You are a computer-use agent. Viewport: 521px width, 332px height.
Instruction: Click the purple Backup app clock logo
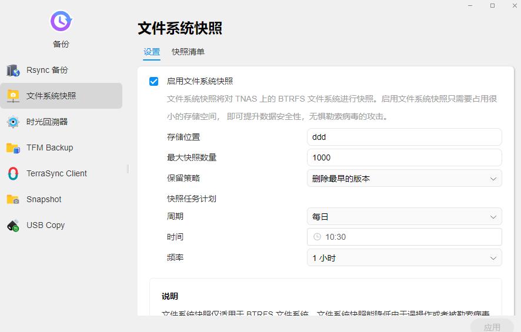tap(61, 21)
